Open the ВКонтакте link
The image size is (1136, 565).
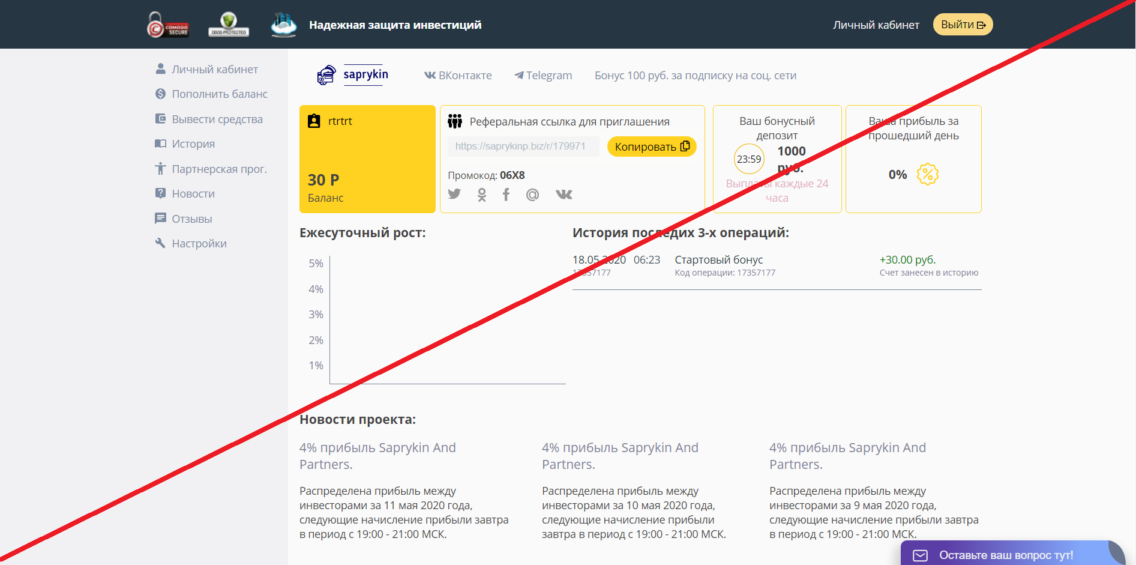pyautogui.click(x=458, y=75)
